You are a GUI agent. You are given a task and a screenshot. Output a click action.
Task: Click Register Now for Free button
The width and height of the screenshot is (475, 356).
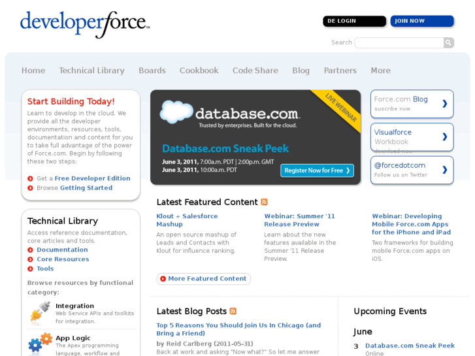(317, 170)
